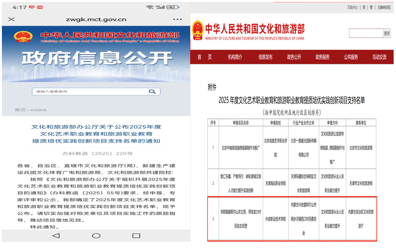
Task: Focus the 请输入搜索条件 search field
Action: (96, 92)
